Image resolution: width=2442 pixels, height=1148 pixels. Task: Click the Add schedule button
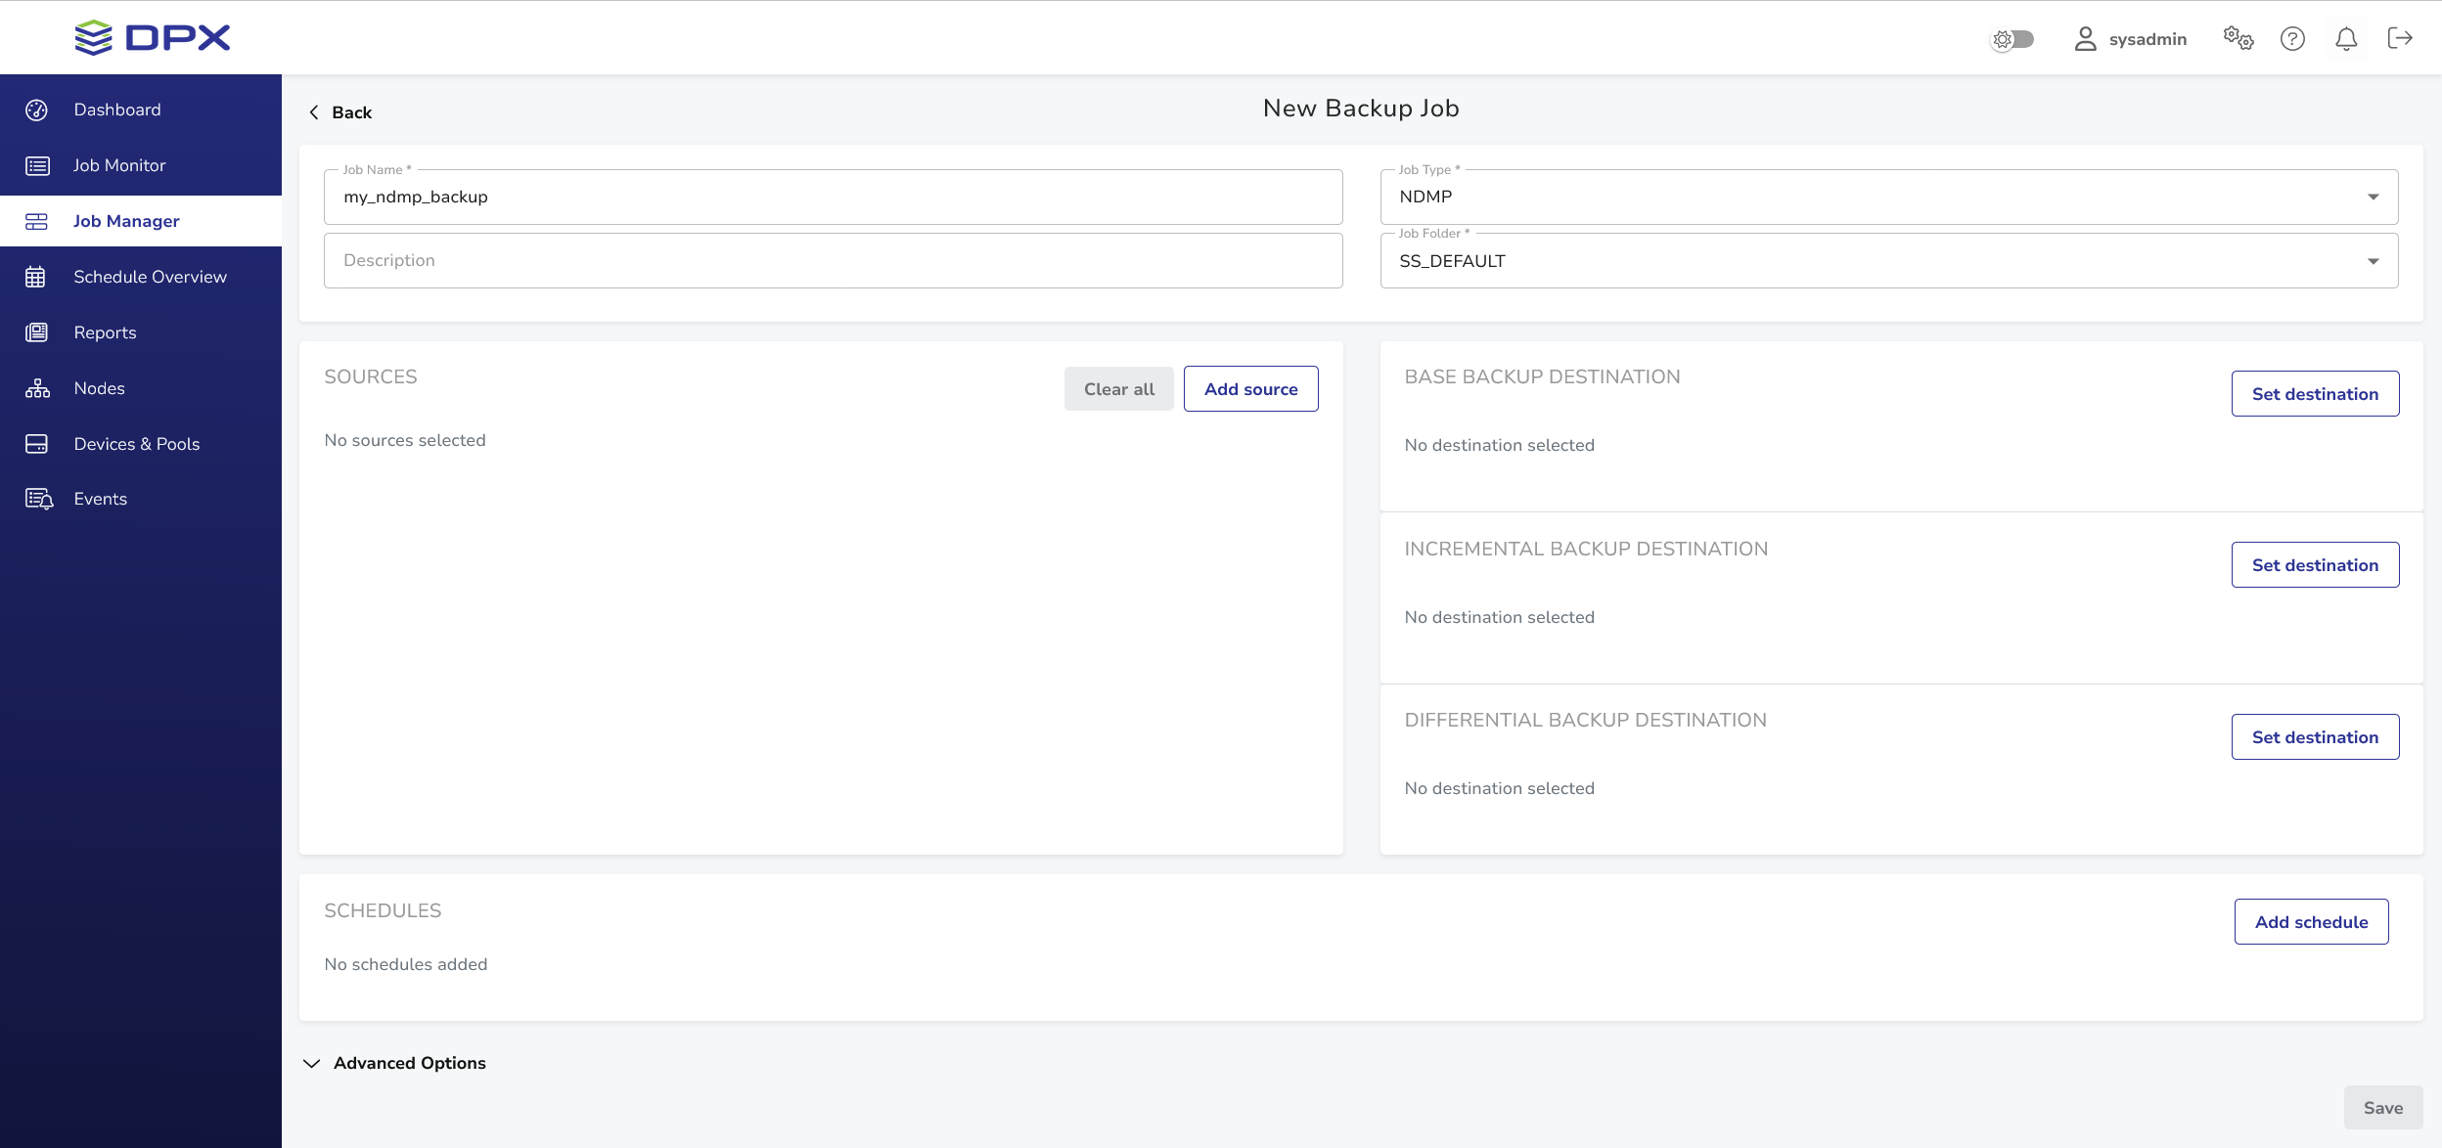(x=2311, y=922)
